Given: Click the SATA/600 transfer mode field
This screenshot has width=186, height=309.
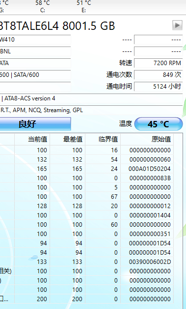Looking at the screenshot, I should click(x=35, y=75).
